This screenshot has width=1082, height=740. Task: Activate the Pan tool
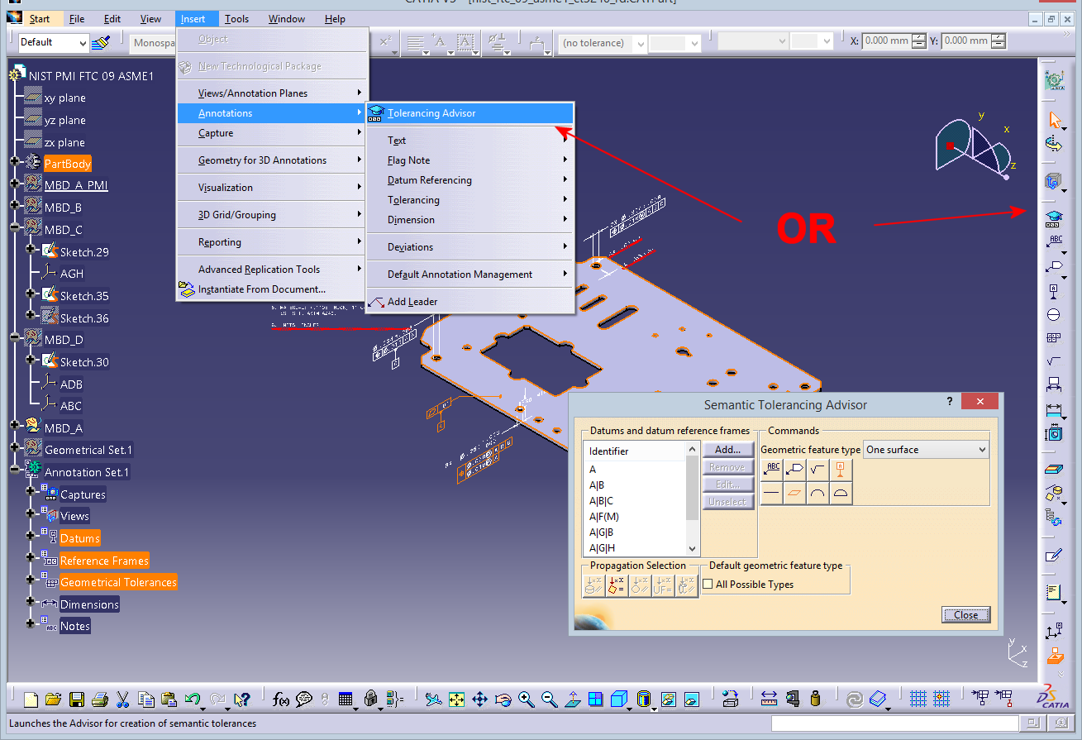coord(479,699)
